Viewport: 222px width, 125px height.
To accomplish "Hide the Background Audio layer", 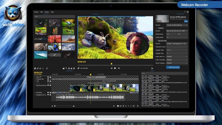I will pos(48,95).
